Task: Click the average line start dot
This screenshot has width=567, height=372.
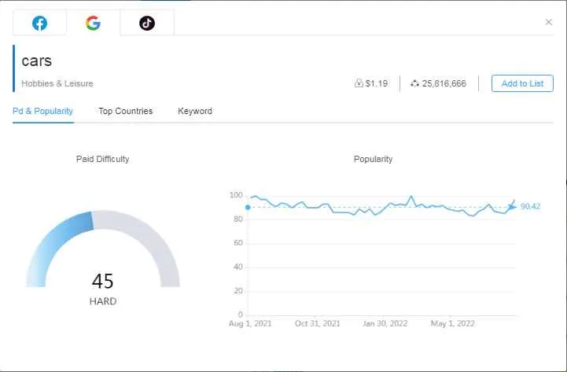Action: [248, 207]
